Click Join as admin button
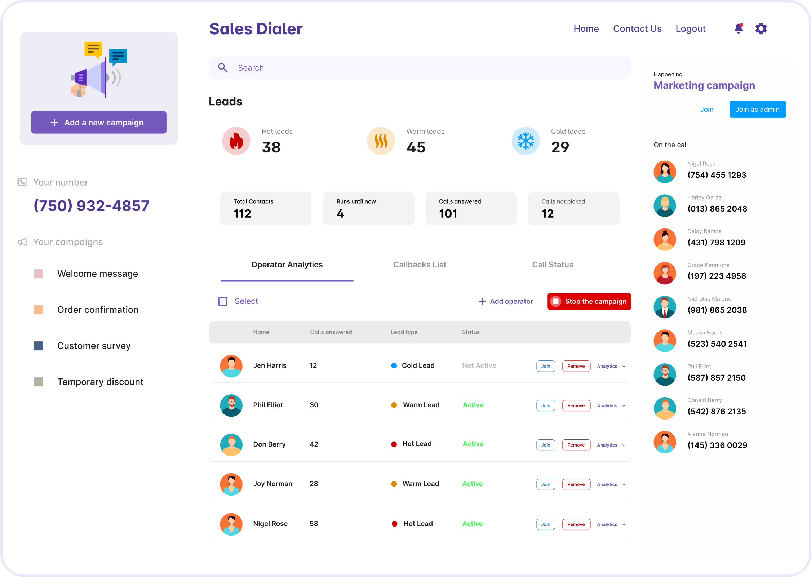 tap(757, 108)
